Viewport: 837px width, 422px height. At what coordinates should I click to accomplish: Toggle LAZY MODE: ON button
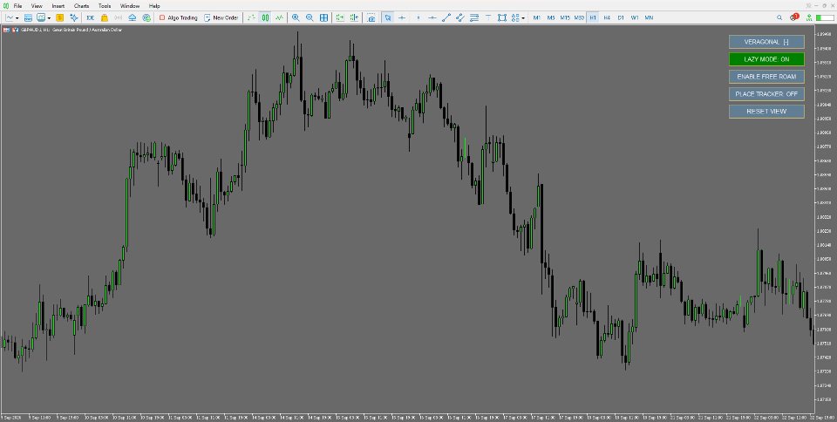click(x=766, y=59)
